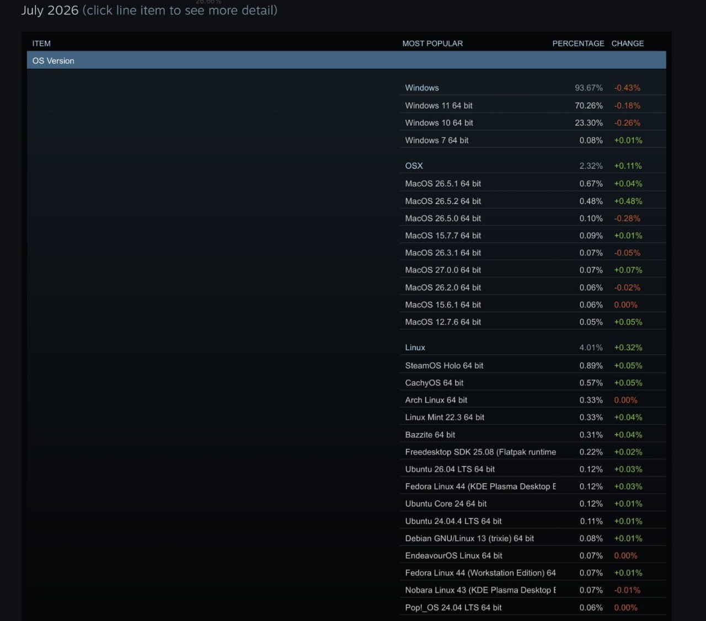Click the 4.01% Linux percentage value
Viewport: 706px width, 621px height.
click(591, 347)
